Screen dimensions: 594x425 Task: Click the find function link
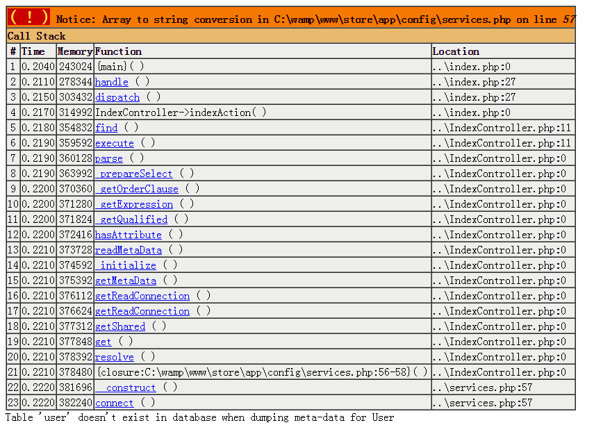pos(106,128)
